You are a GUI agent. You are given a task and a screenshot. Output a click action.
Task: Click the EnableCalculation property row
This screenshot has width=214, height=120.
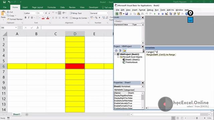(127, 103)
